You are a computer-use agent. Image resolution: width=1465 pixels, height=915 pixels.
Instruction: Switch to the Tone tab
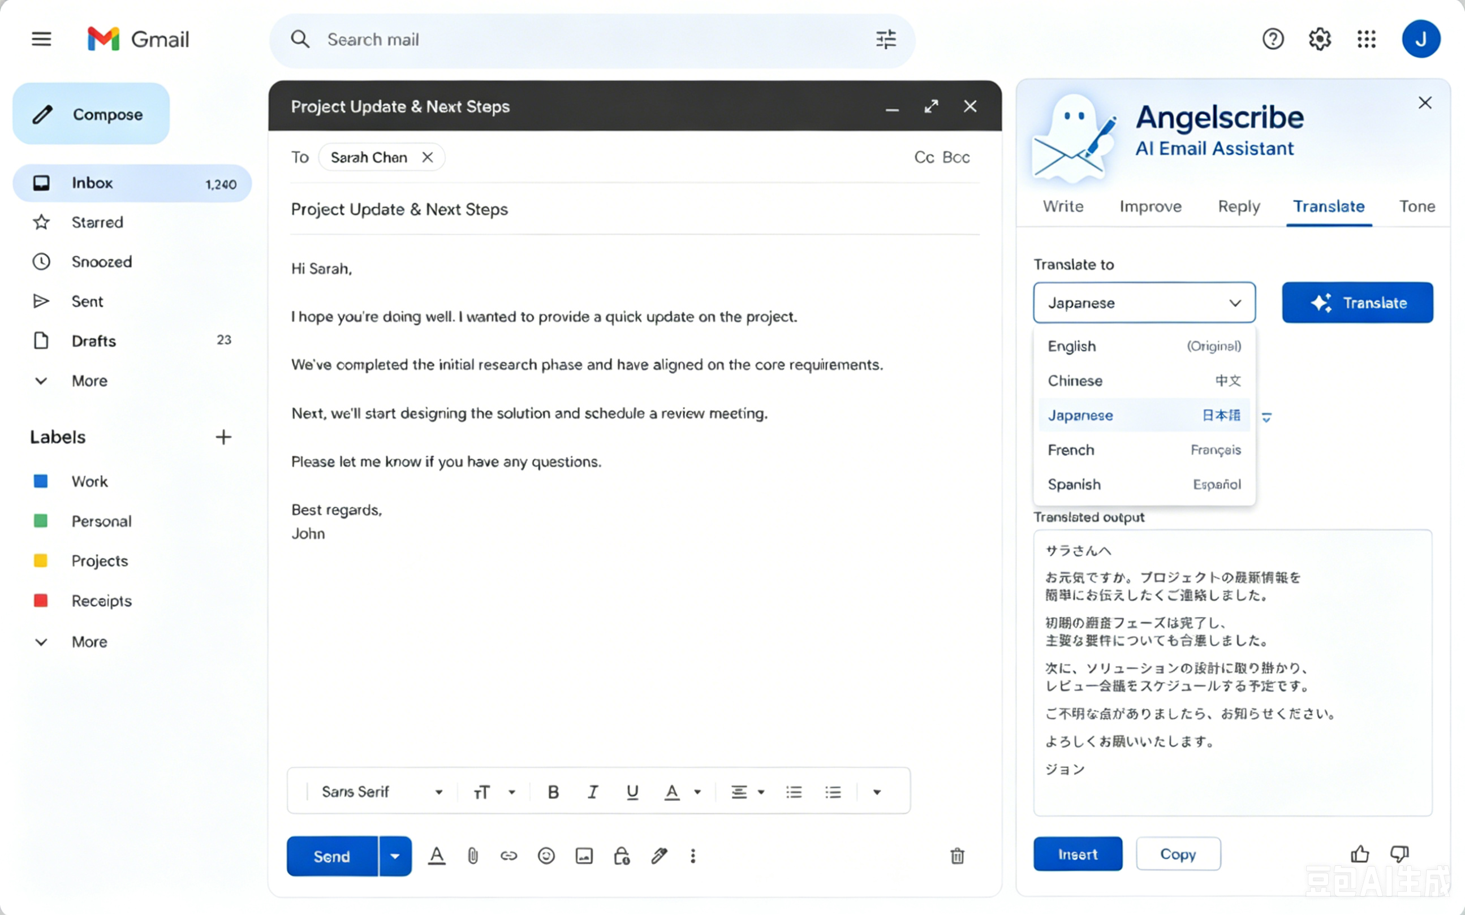point(1417,206)
